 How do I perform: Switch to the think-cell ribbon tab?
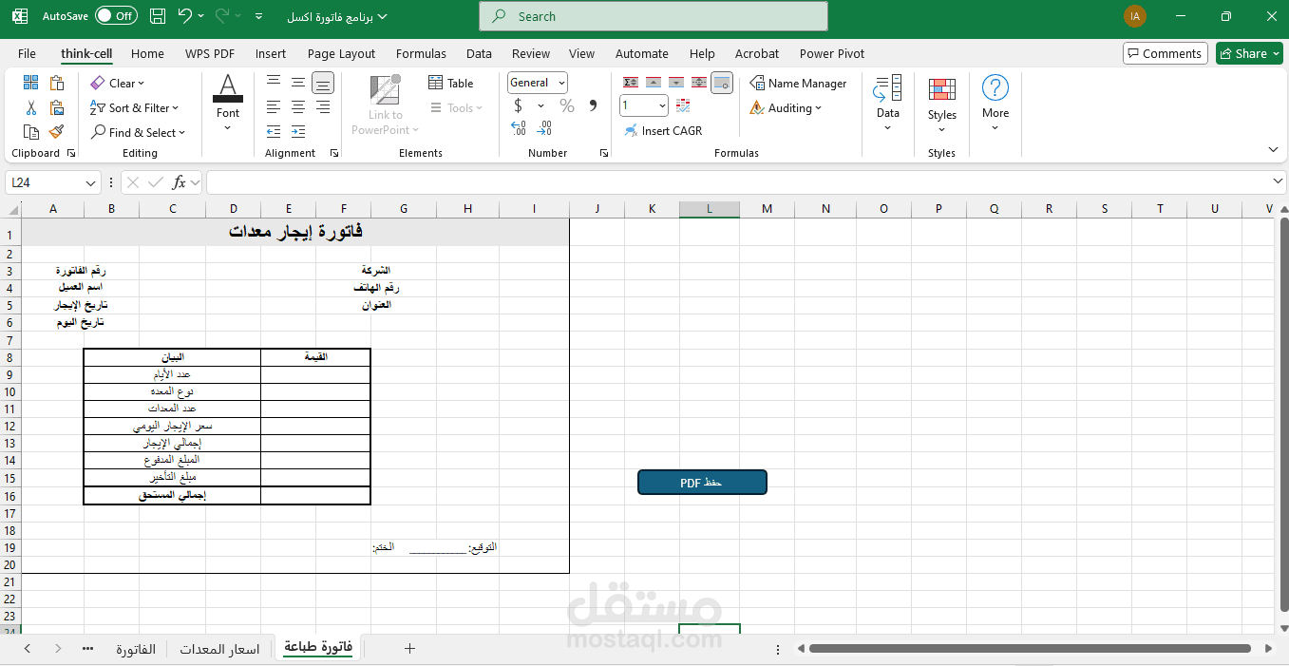tap(85, 53)
